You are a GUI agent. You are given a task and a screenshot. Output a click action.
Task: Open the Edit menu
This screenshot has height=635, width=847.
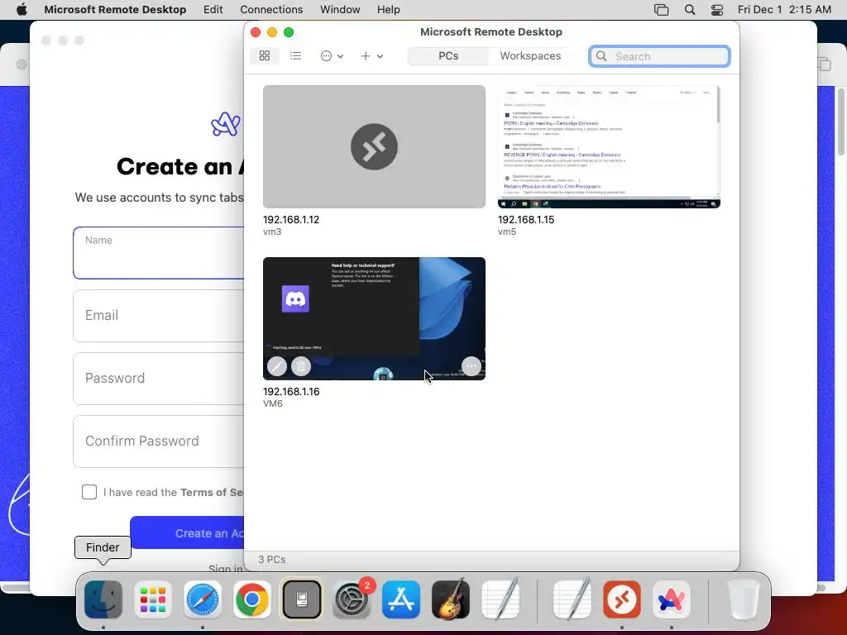[213, 10]
